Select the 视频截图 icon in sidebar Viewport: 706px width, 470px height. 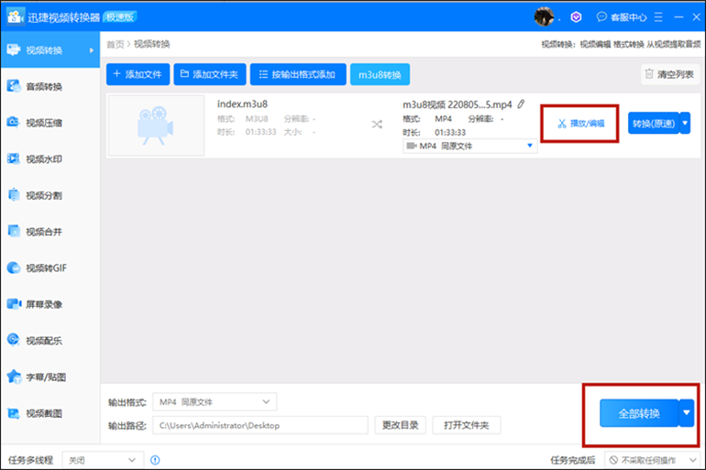pos(14,413)
